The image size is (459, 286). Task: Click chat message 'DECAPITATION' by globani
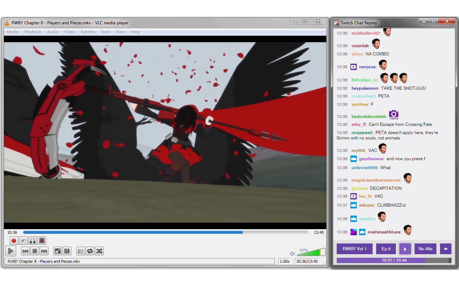tap(386, 188)
